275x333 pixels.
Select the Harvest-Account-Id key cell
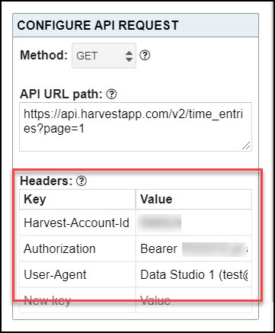(78, 223)
